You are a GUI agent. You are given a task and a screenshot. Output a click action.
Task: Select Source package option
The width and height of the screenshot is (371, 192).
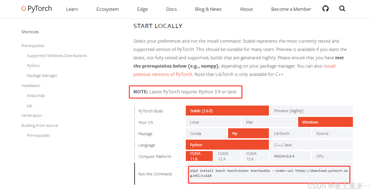pos(332,133)
